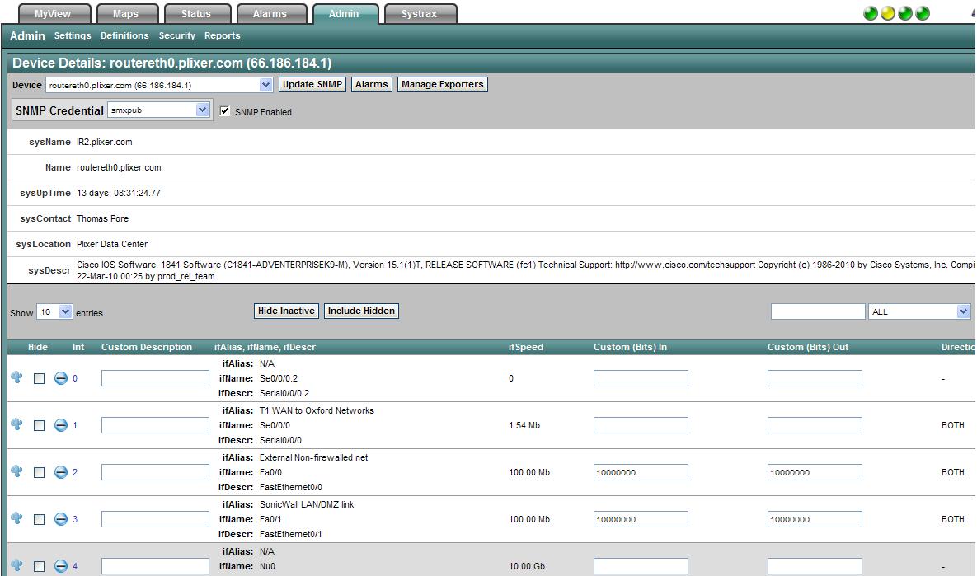Image resolution: width=977 pixels, height=576 pixels.
Task: Click the puzzle icon in Fa0/1 row
Action: point(16,518)
